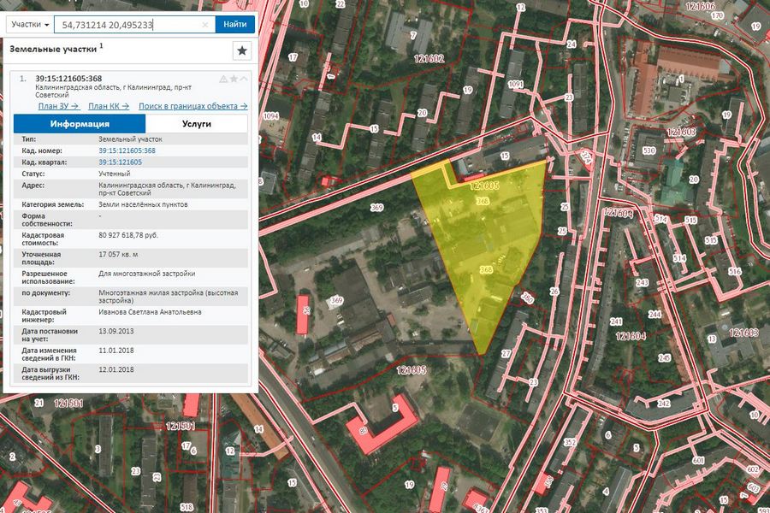Clear the search field with X
Image resolution: width=770 pixels, height=513 pixels.
pyautogui.click(x=205, y=25)
